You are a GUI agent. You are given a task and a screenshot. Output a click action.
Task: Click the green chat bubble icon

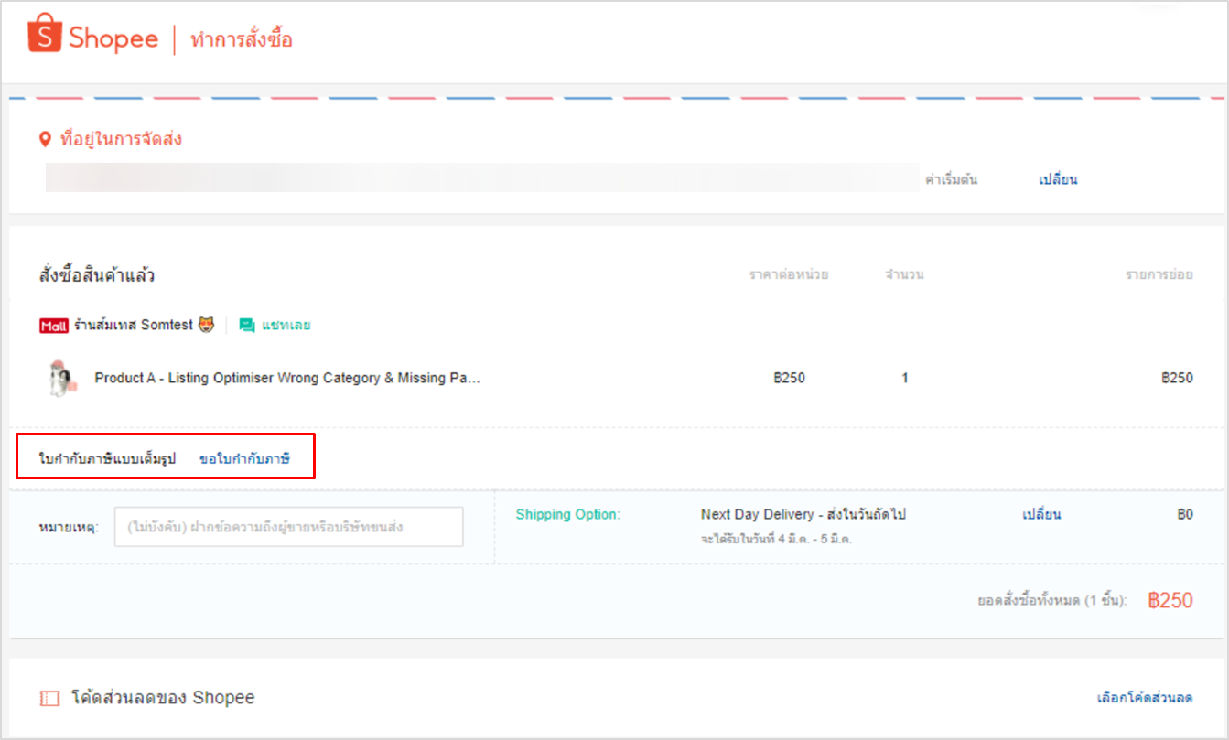point(245,325)
